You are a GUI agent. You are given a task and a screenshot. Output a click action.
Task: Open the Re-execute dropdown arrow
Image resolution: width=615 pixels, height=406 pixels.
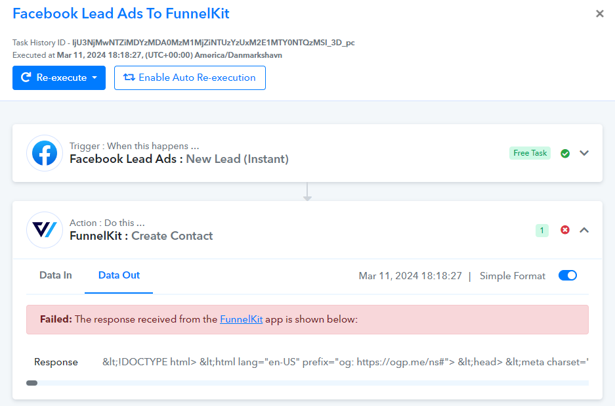point(95,78)
